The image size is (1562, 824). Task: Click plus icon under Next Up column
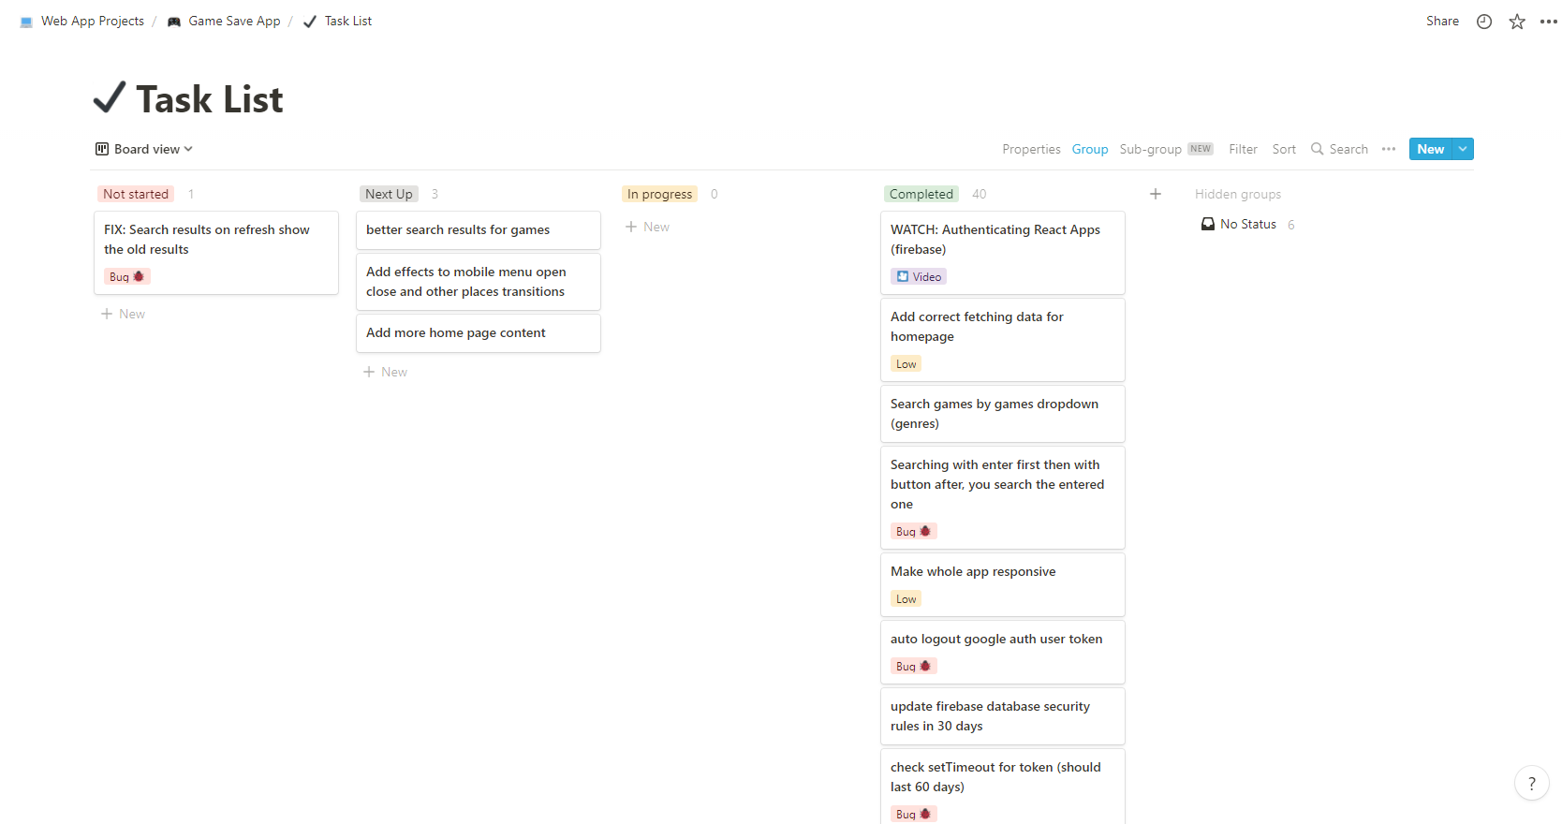(369, 372)
